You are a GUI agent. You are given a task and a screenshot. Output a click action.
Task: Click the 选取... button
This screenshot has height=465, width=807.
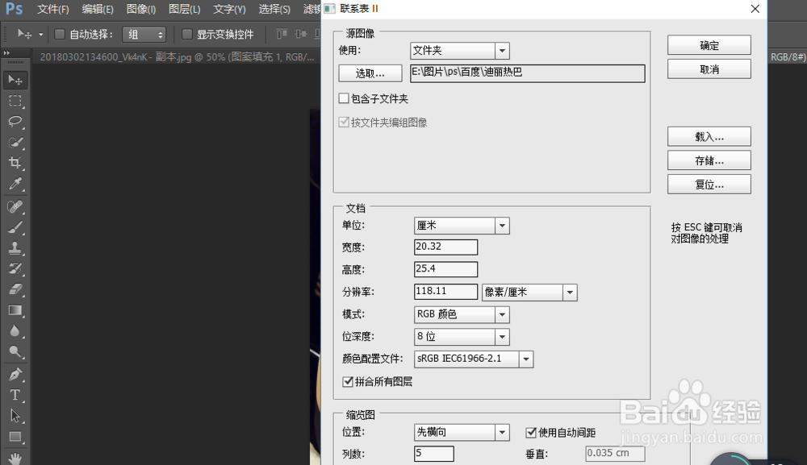pyautogui.click(x=370, y=73)
